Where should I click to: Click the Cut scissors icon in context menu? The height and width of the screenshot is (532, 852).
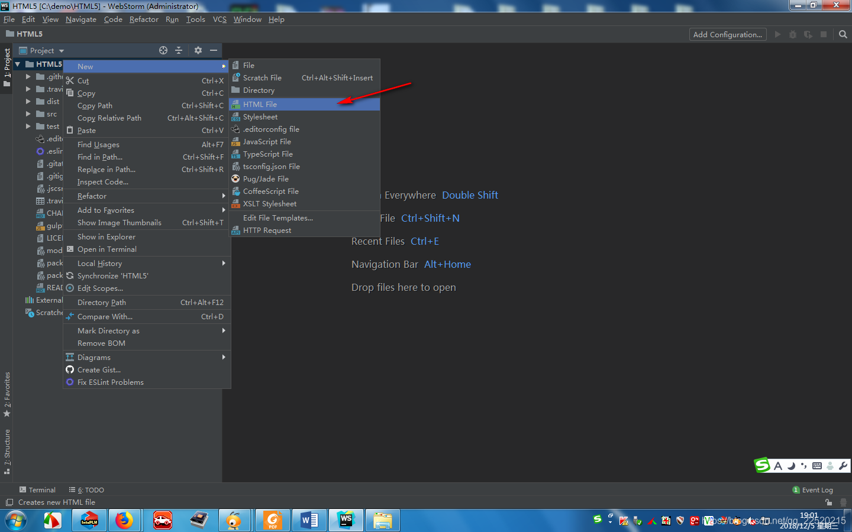[70, 80]
